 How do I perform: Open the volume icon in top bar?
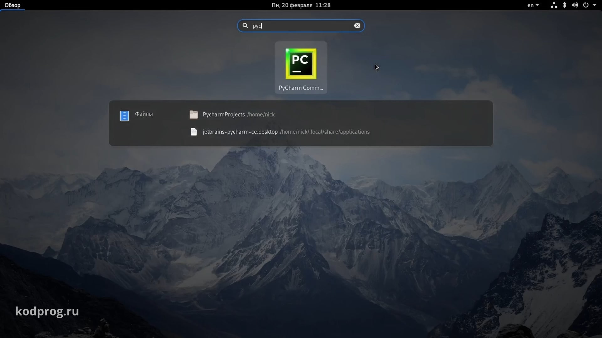pos(575,5)
